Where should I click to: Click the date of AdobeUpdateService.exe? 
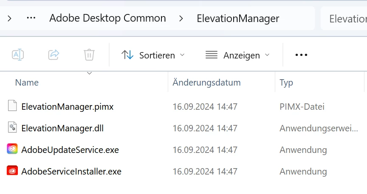205,150
